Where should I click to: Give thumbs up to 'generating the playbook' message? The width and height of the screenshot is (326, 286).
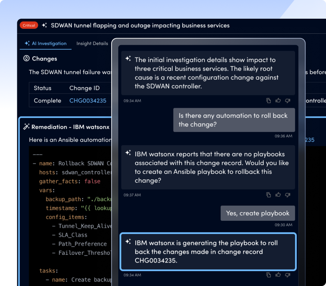278,275
